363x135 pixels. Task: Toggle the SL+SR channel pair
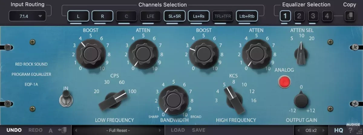[x=175, y=16]
